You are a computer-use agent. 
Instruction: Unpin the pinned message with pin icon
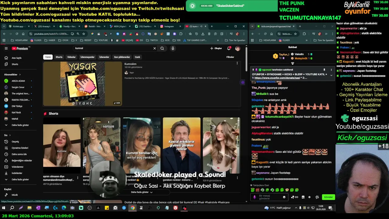324,70
